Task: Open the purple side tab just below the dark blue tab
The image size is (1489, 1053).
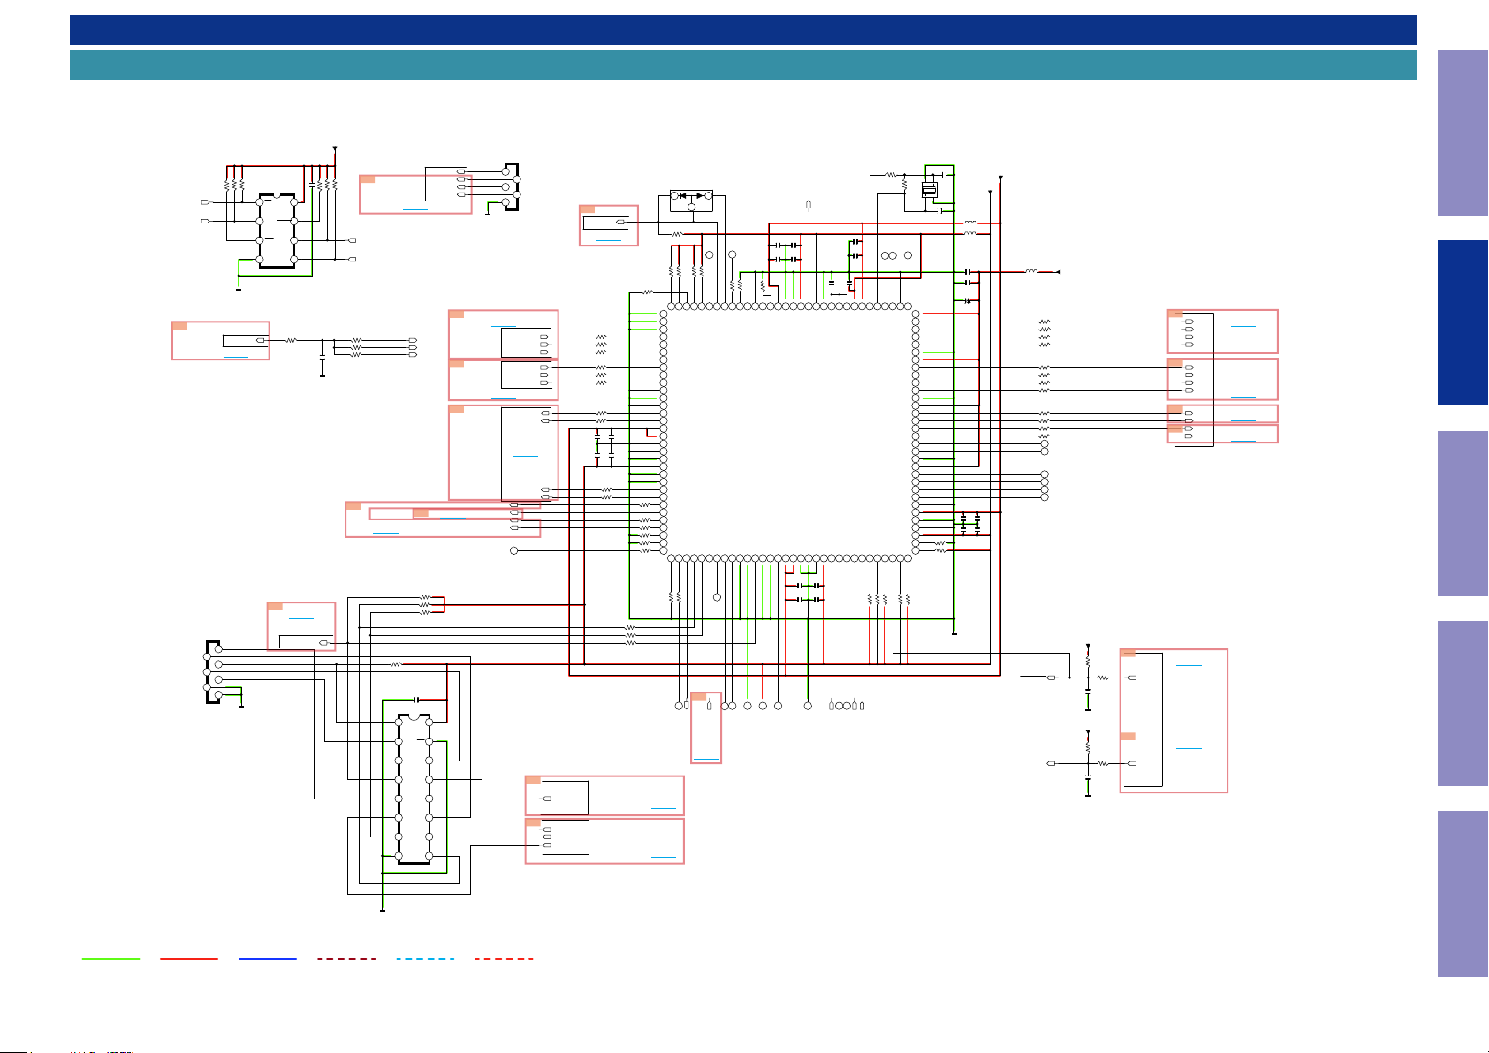Action: click(x=1462, y=513)
